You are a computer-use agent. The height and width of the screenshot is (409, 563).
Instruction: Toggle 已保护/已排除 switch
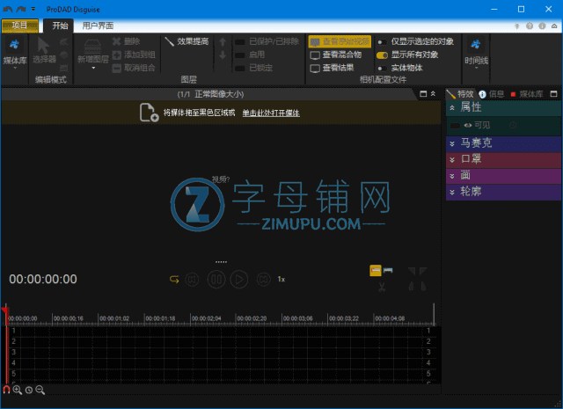(x=240, y=42)
